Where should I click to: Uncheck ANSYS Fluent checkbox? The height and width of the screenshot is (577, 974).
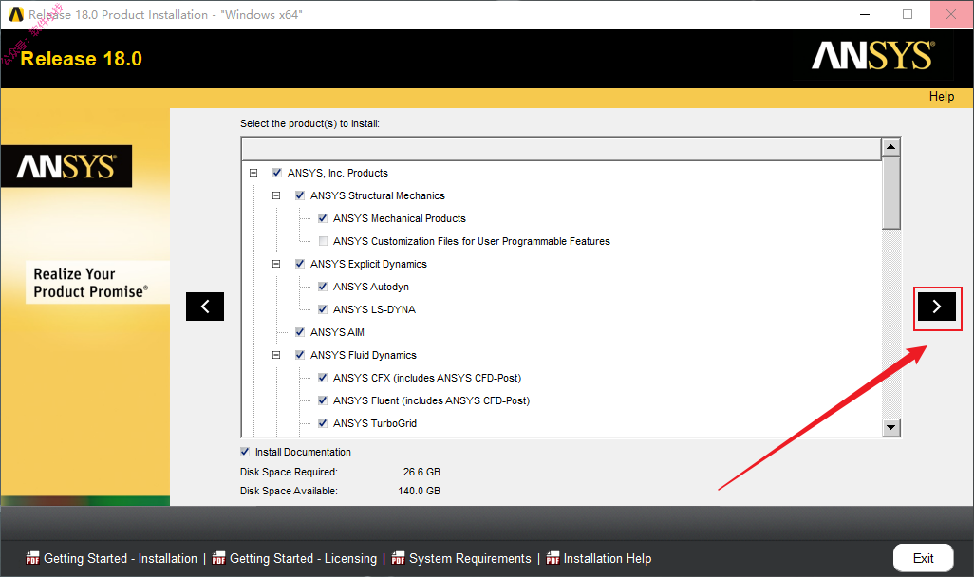[x=323, y=400]
